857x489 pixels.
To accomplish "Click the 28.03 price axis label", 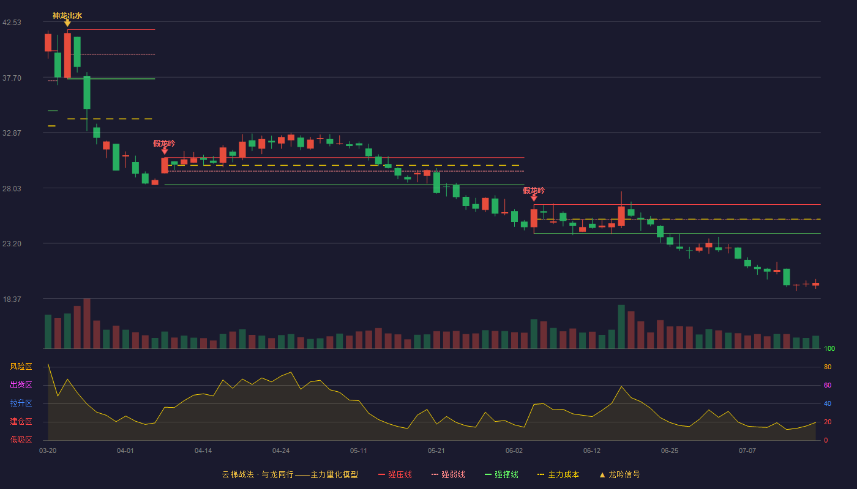I will pyautogui.click(x=12, y=189).
